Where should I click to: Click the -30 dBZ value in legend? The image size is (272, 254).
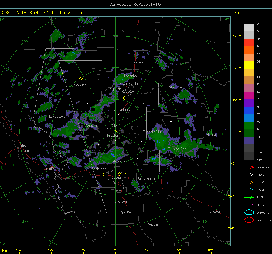[259, 159]
